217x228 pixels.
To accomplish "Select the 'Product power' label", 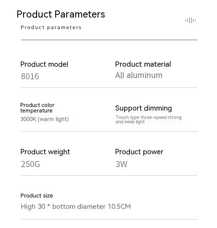I will click(139, 152).
